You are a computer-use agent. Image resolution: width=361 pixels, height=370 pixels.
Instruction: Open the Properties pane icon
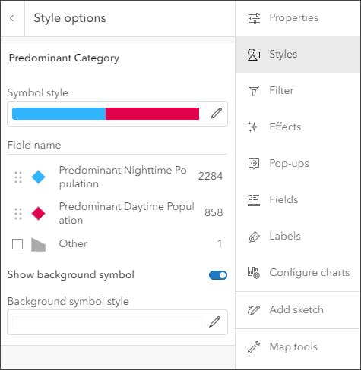point(254,18)
